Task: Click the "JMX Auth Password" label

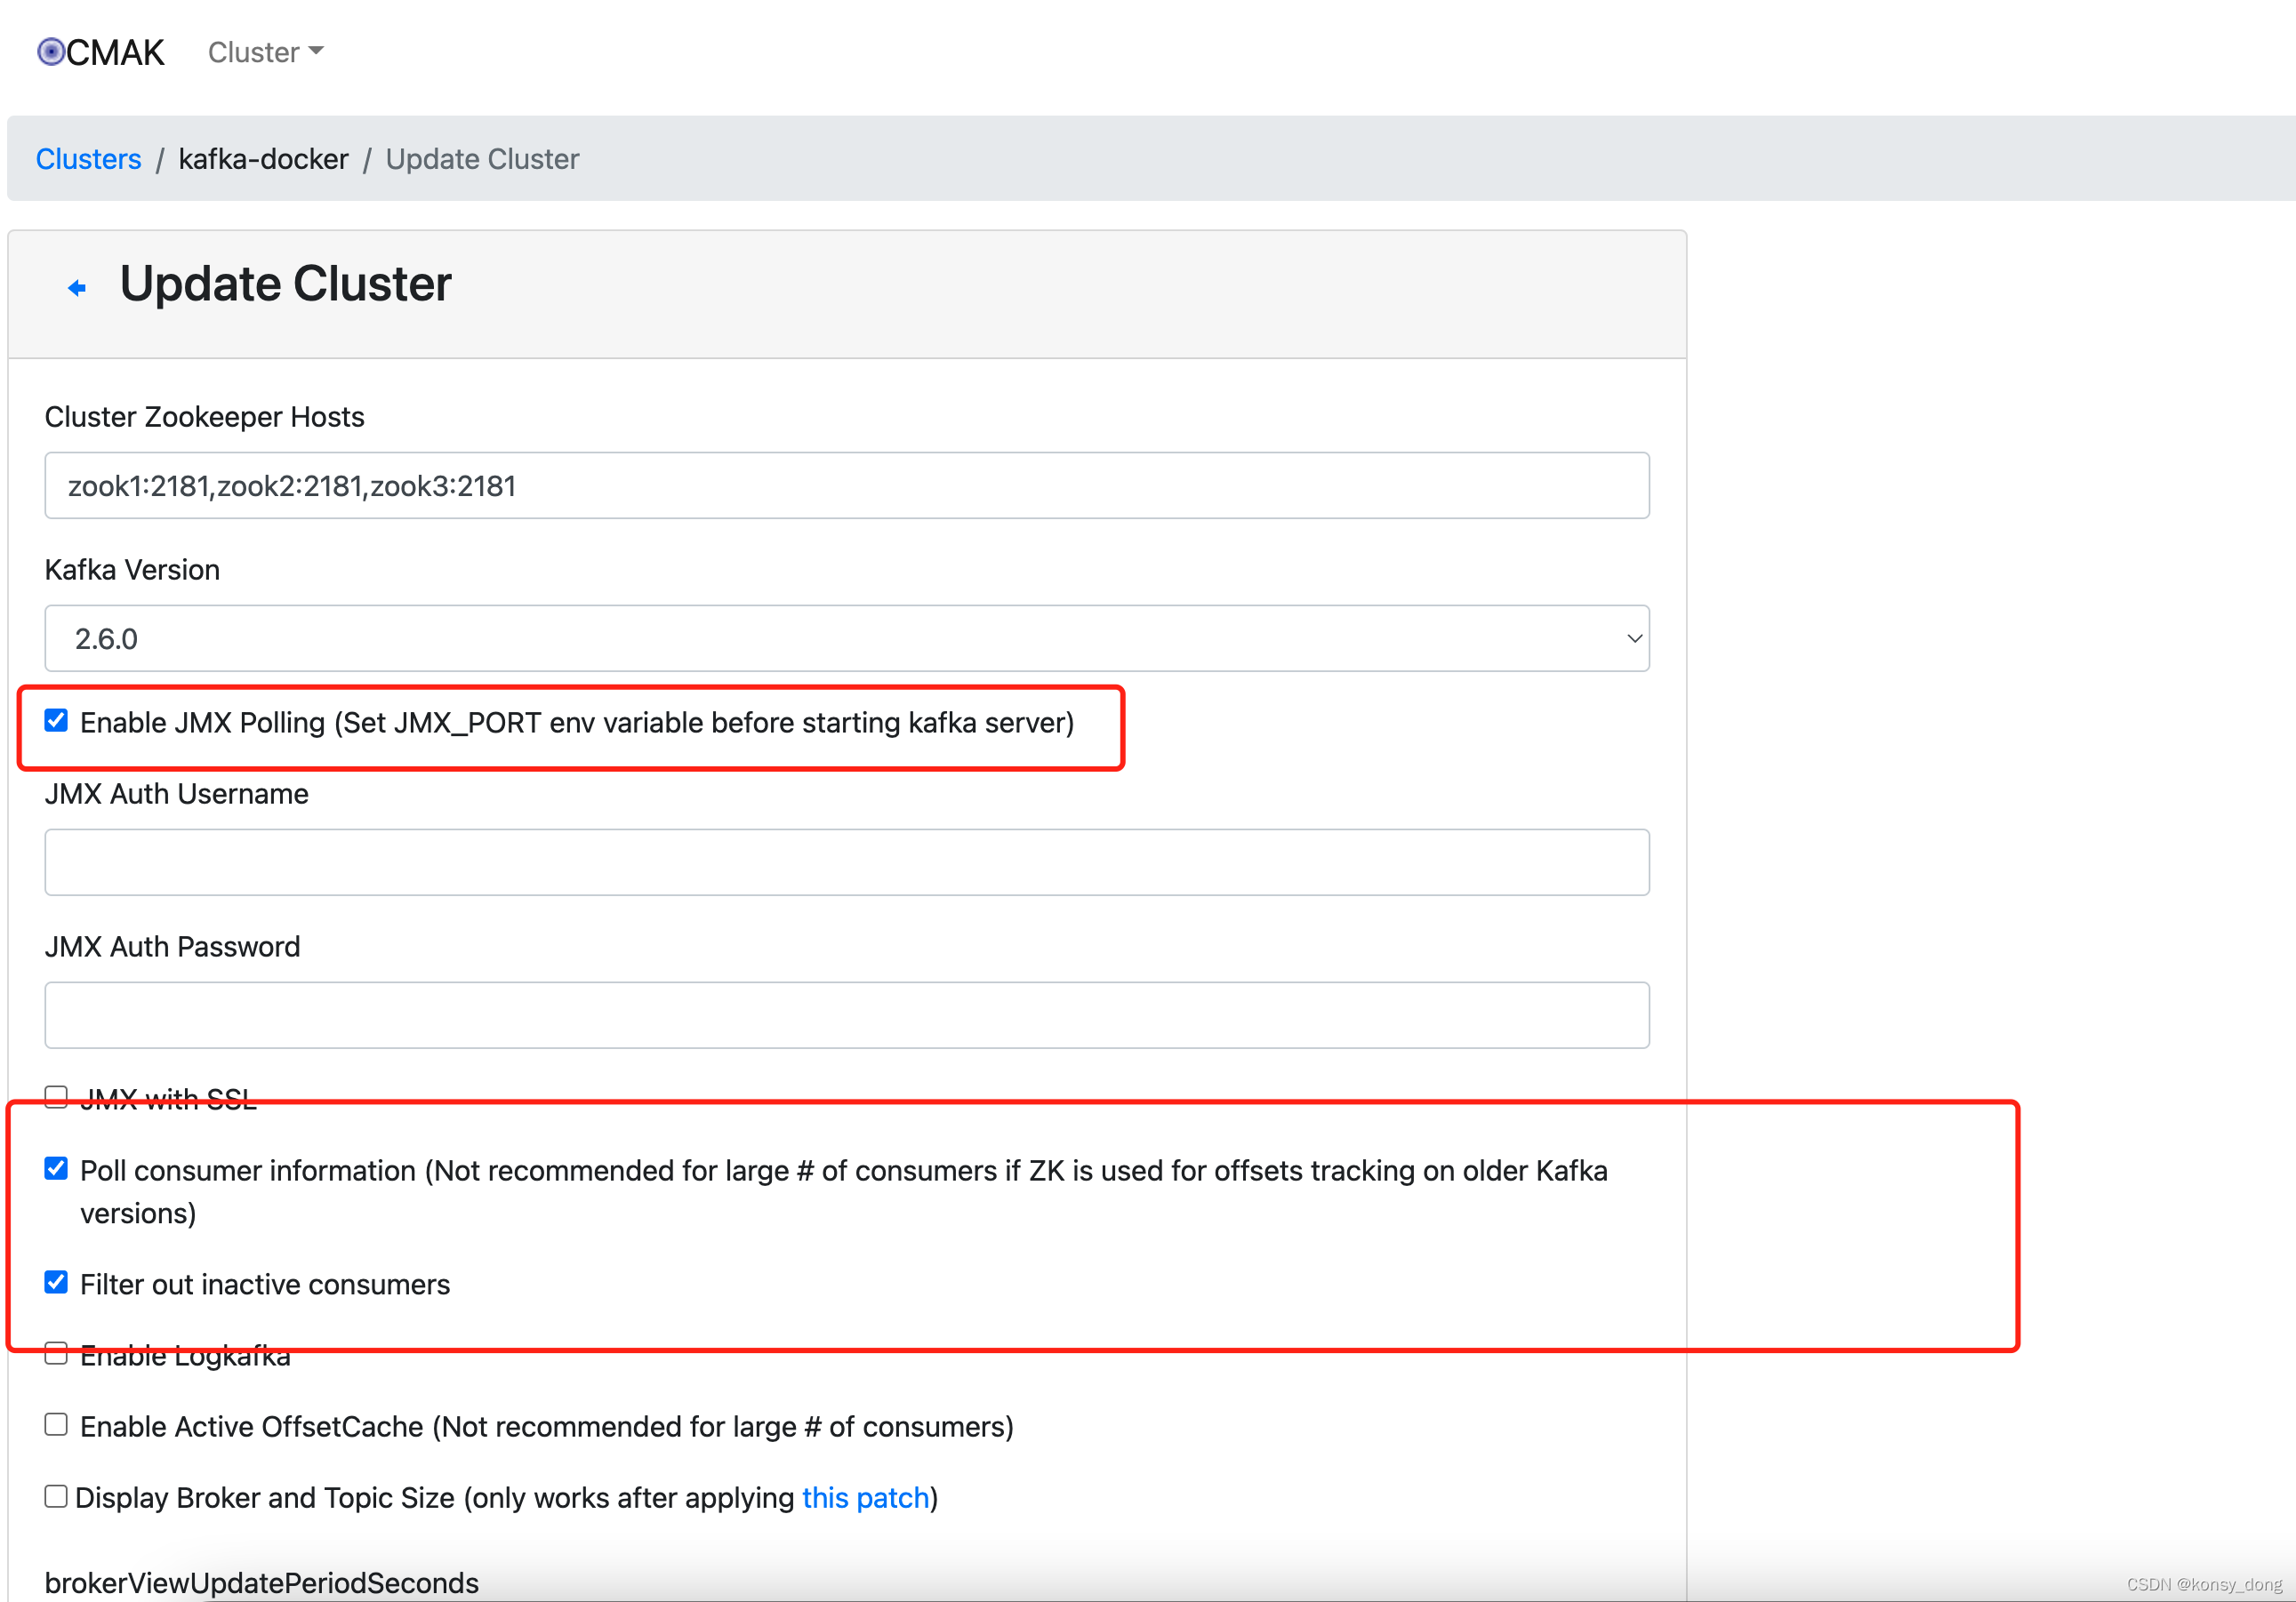Action: click(x=173, y=947)
